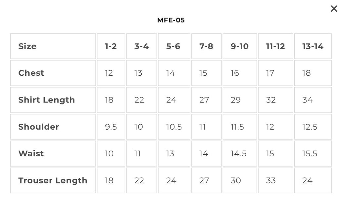Select the 5-6 size column header
Screen dimensions: 339x199
tap(174, 46)
